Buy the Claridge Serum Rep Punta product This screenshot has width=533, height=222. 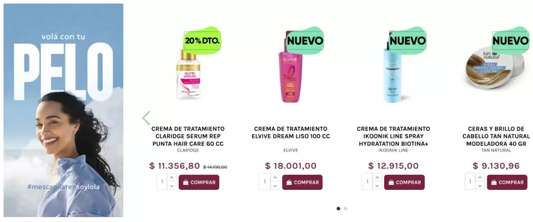(x=199, y=182)
